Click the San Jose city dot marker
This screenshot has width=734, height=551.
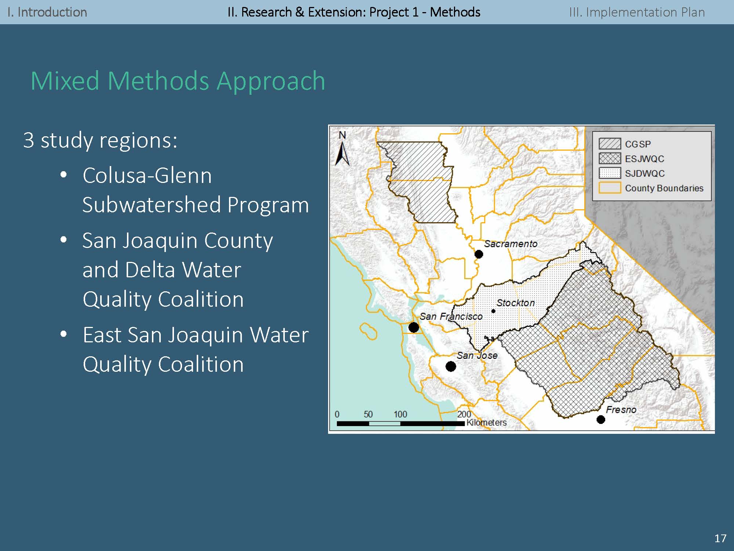click(451, 366)
